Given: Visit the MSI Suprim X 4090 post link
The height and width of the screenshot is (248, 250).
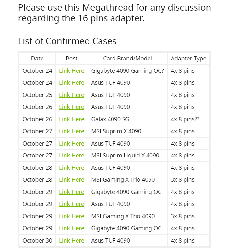Looking at the screenshot, I should [x=71, y=131].
